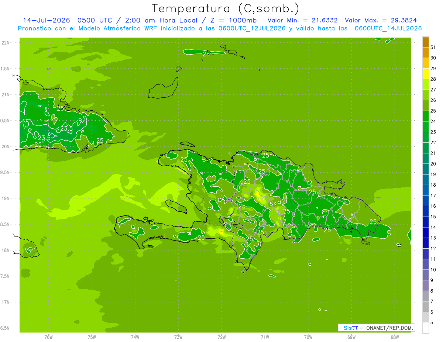Click the "19N" latitude axis label
Image resolution: width=443 pixels, height=342 pixels.
tap(6, 198)
